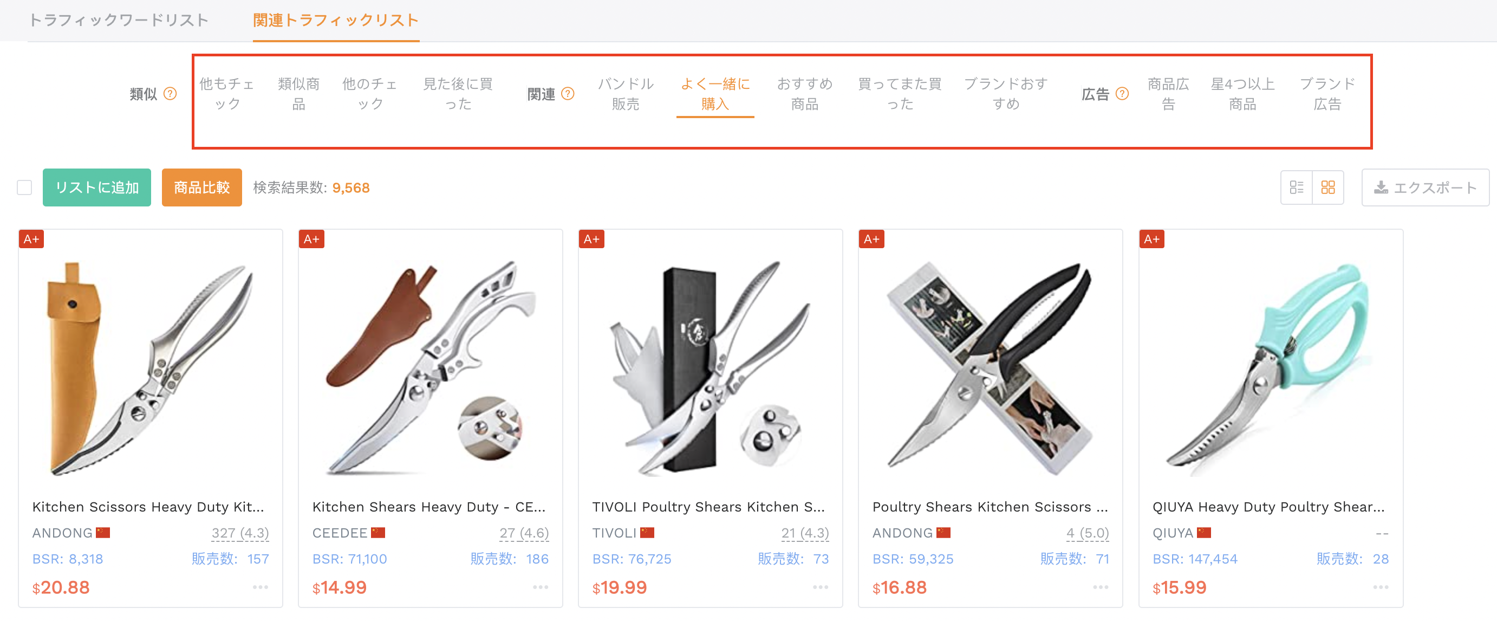Viewport: 1497px width, 621px height.
Task: Open the TIVOLI Poultry Shears product title
Action: (708, 507)
